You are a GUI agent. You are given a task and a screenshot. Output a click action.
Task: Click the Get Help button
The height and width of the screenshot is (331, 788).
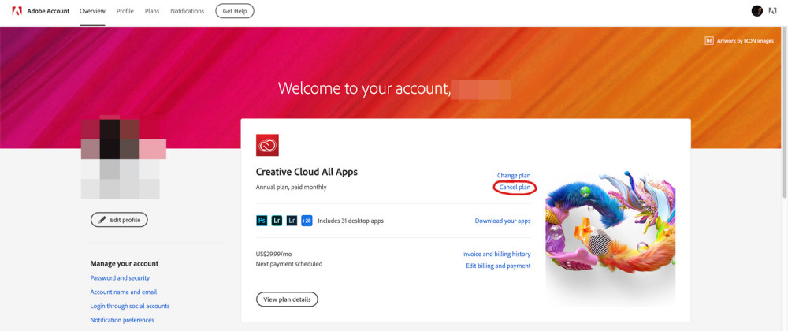(x=235, y=11)
